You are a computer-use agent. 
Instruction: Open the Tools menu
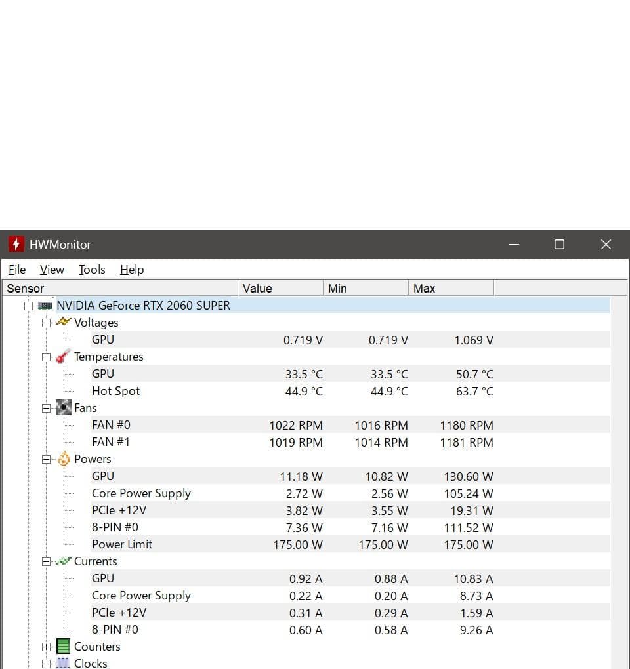92,270
